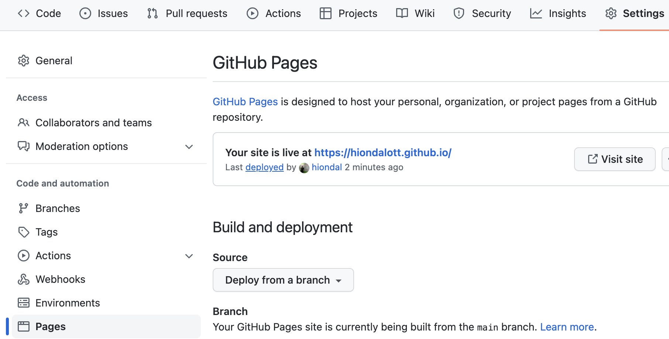Open the Projects tab
The height and width of the screenshot is (339, 669).
[348, 13]
